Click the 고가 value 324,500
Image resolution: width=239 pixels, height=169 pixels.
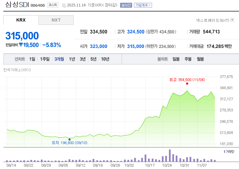point(136,32)
